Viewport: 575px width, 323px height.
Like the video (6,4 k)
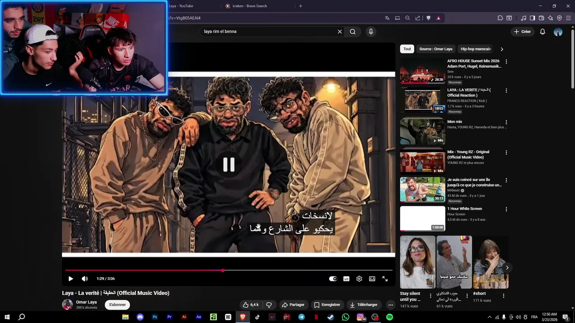251,305
